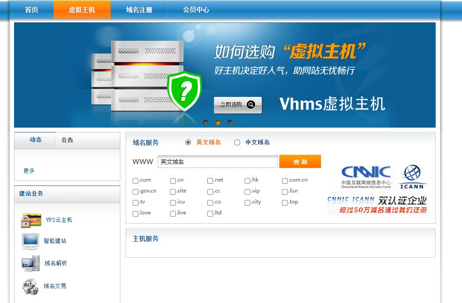
Task: Click the 域名交易 gears icon
Action: pyautogui.click(x=30, y=286)
